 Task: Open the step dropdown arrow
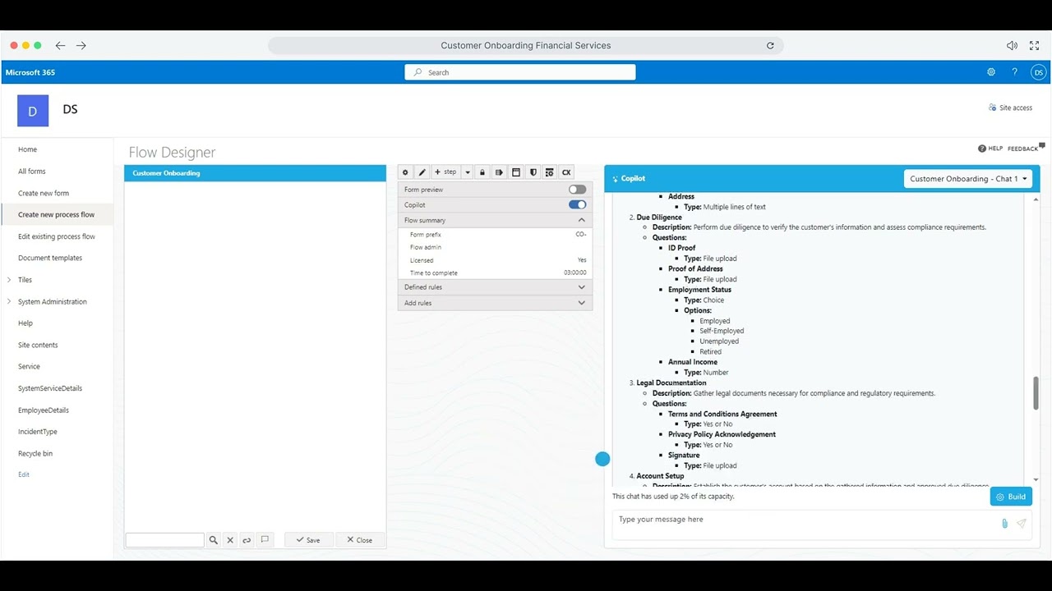(467, 172)
